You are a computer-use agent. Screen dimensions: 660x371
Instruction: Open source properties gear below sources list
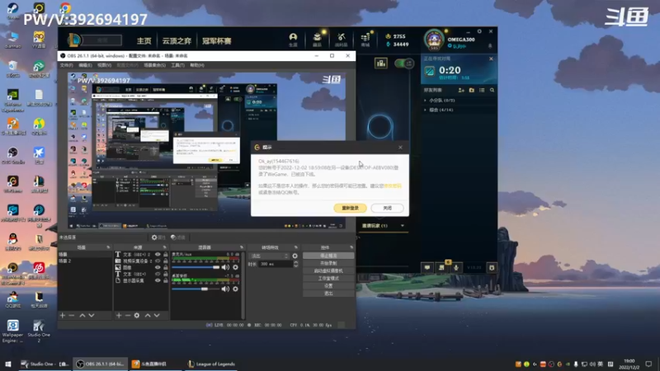(x=137, y=316)
